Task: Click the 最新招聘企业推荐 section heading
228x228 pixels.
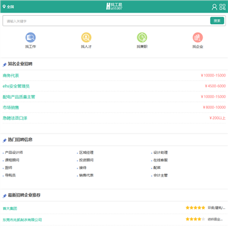Action: click(24, 195)
